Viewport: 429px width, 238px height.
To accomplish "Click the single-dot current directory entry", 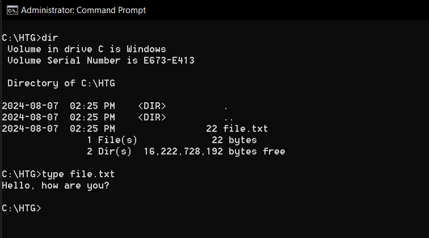I will click(226, 106).
